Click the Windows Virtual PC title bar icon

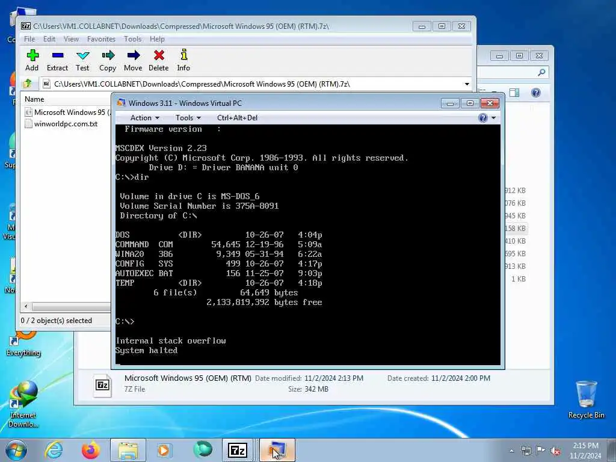coord(122,103)
